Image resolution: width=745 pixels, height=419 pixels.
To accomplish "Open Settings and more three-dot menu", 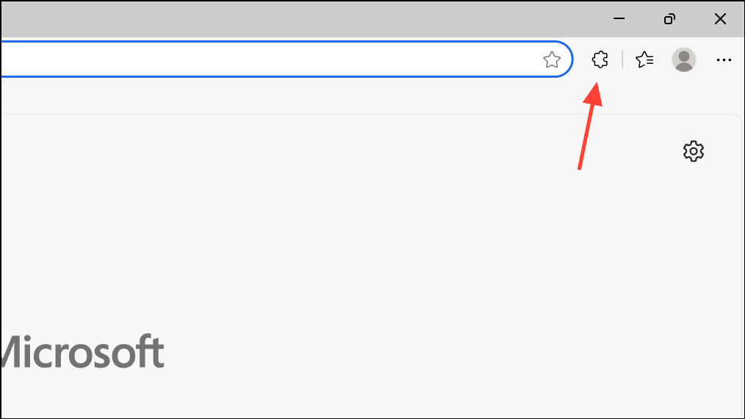I will tap(724, 60).
